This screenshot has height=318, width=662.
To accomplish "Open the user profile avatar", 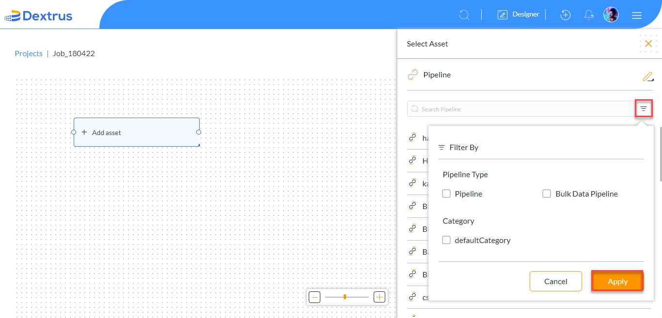I will pos(611,15).
